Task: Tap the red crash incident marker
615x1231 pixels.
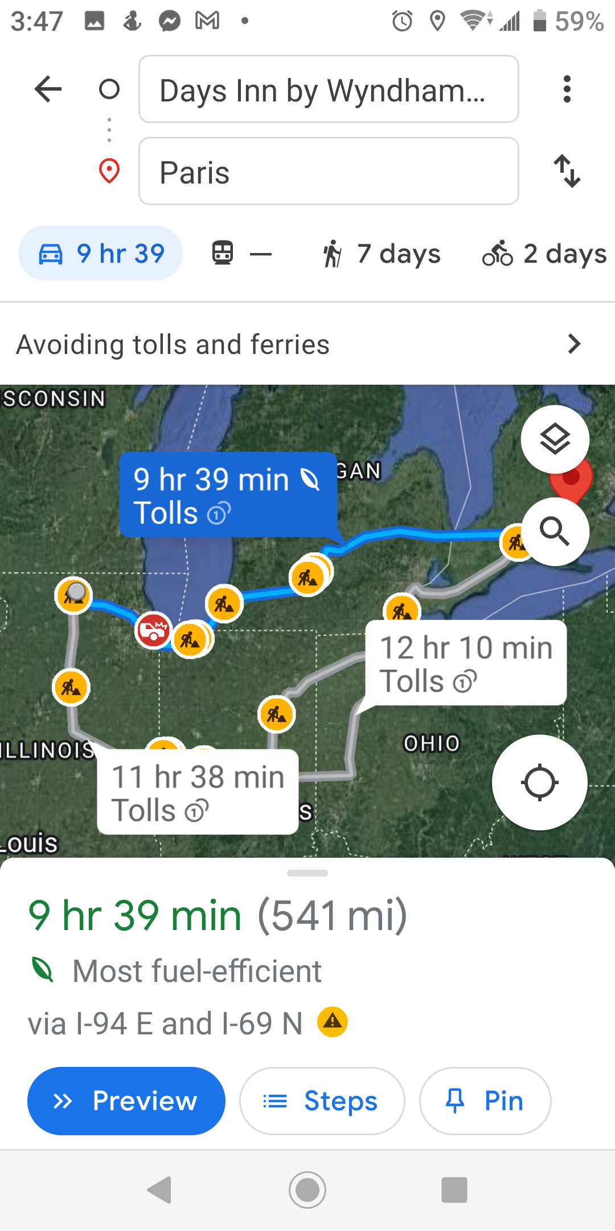Action: coord(153,630)
